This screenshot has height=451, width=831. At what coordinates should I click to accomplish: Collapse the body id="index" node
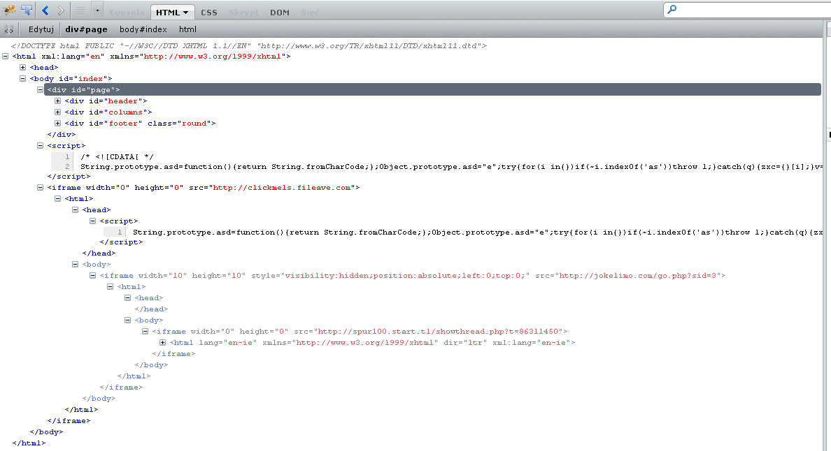23,78
